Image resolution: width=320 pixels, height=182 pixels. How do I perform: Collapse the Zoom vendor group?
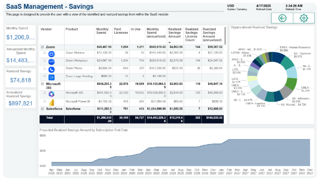pyautogui.click(x=42, y=47)
